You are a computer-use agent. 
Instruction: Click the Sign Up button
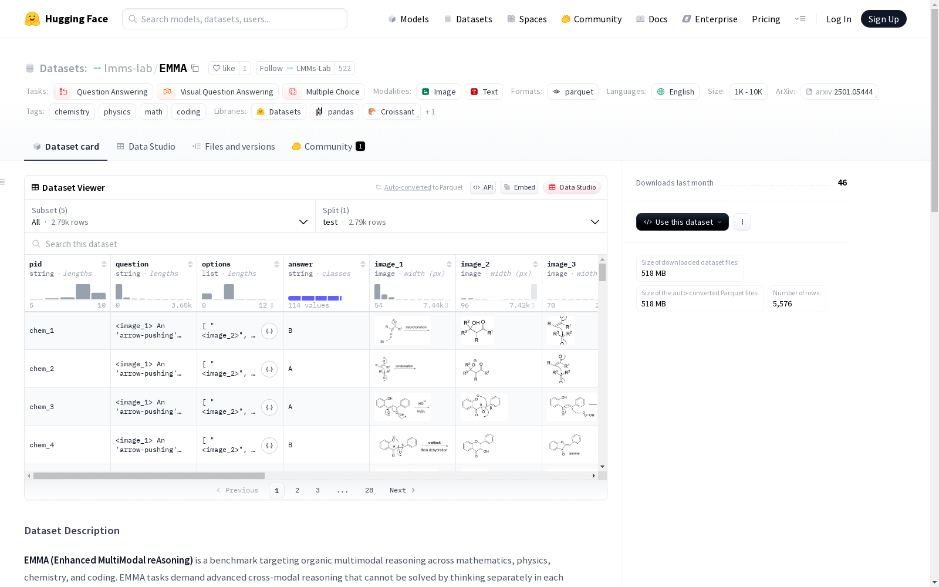point(883,19)
